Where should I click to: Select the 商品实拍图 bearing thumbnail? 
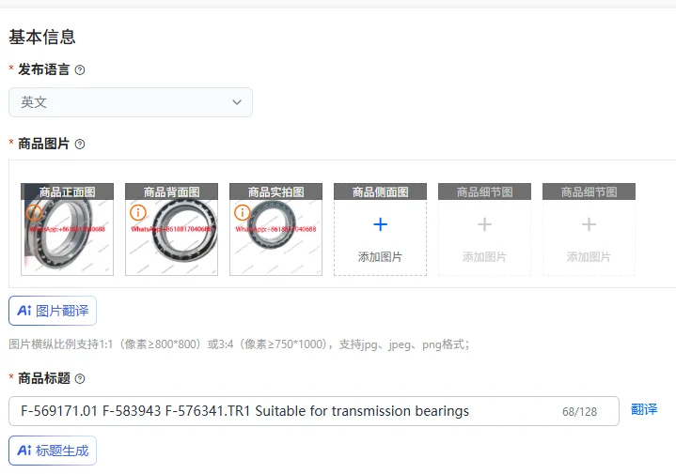pos(275,229)
